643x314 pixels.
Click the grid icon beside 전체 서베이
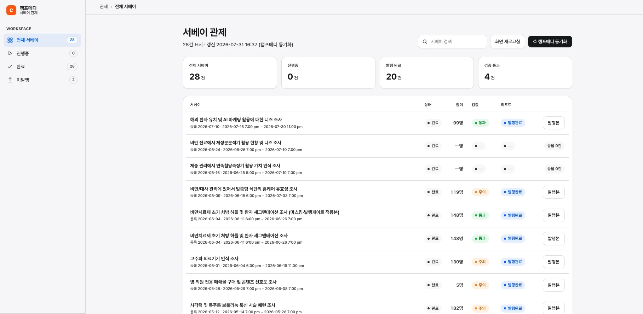[10, 40]
